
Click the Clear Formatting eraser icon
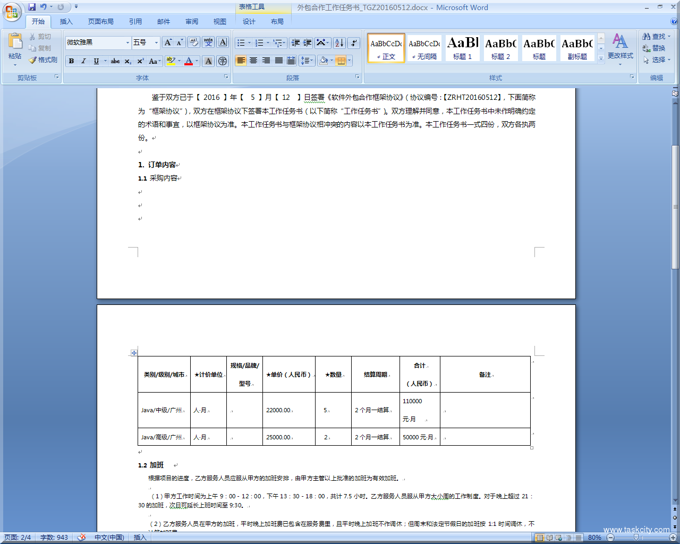point(194,42)
